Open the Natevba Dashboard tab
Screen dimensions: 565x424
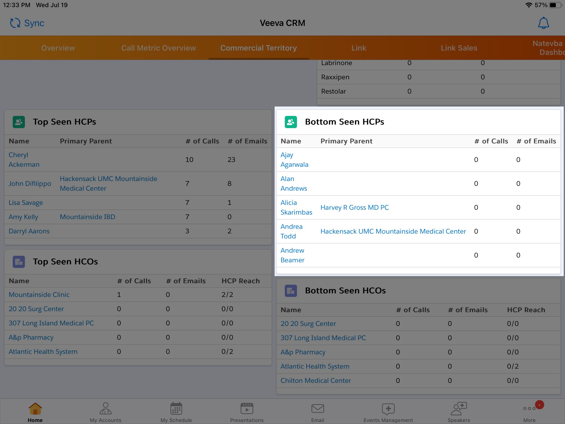pyautogui.click(x=549, y=48)
